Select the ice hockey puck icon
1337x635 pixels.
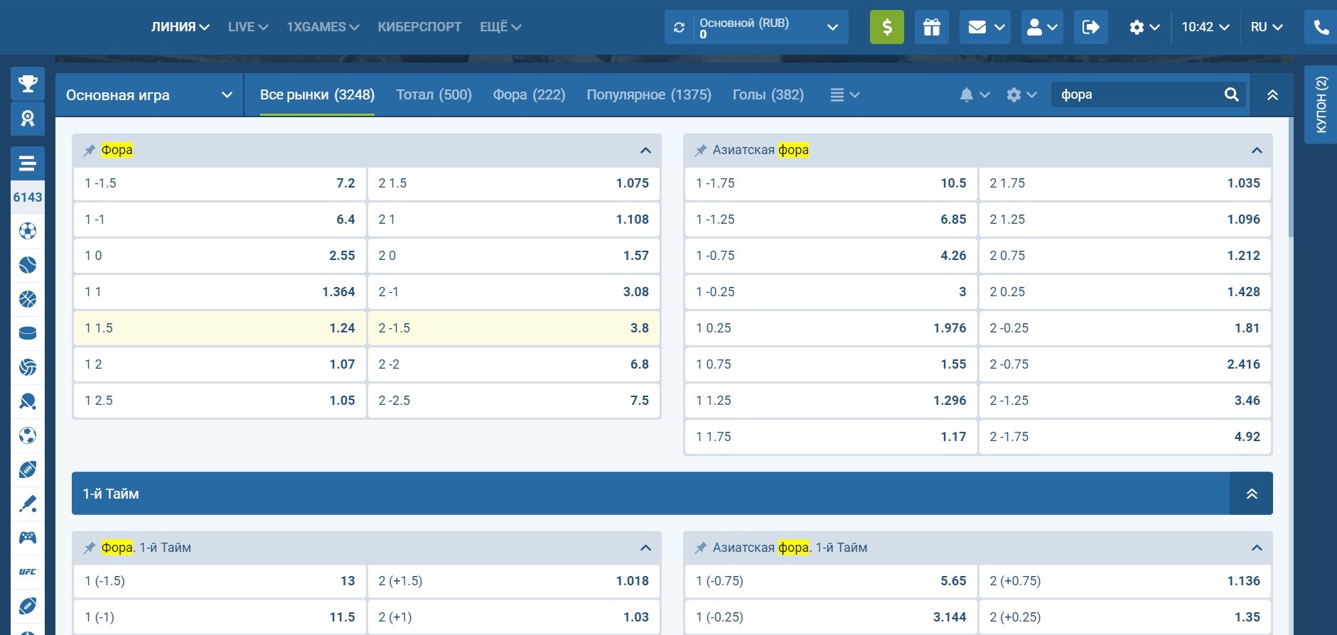point(28,333)
